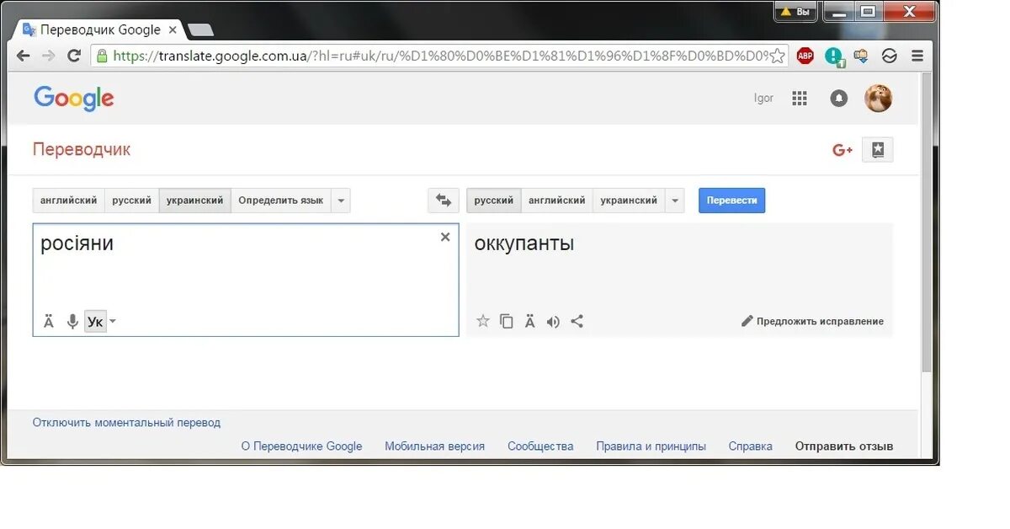
Task: Save translation with the star icon
Action: (483, 321)
